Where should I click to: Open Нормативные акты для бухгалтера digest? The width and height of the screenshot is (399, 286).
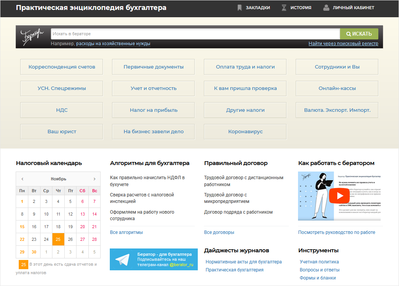click(244, 262)
